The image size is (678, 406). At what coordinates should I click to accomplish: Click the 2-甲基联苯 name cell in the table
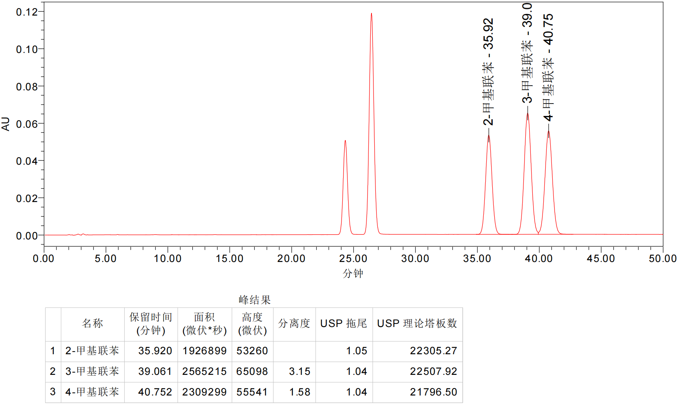(92, 351)
